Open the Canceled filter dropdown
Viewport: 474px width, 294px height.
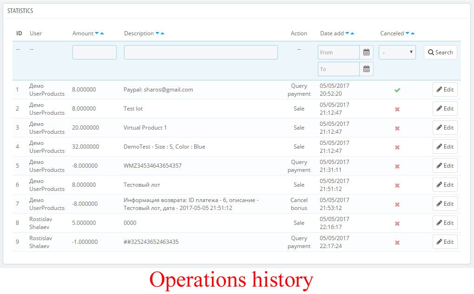tap(397, 52)
